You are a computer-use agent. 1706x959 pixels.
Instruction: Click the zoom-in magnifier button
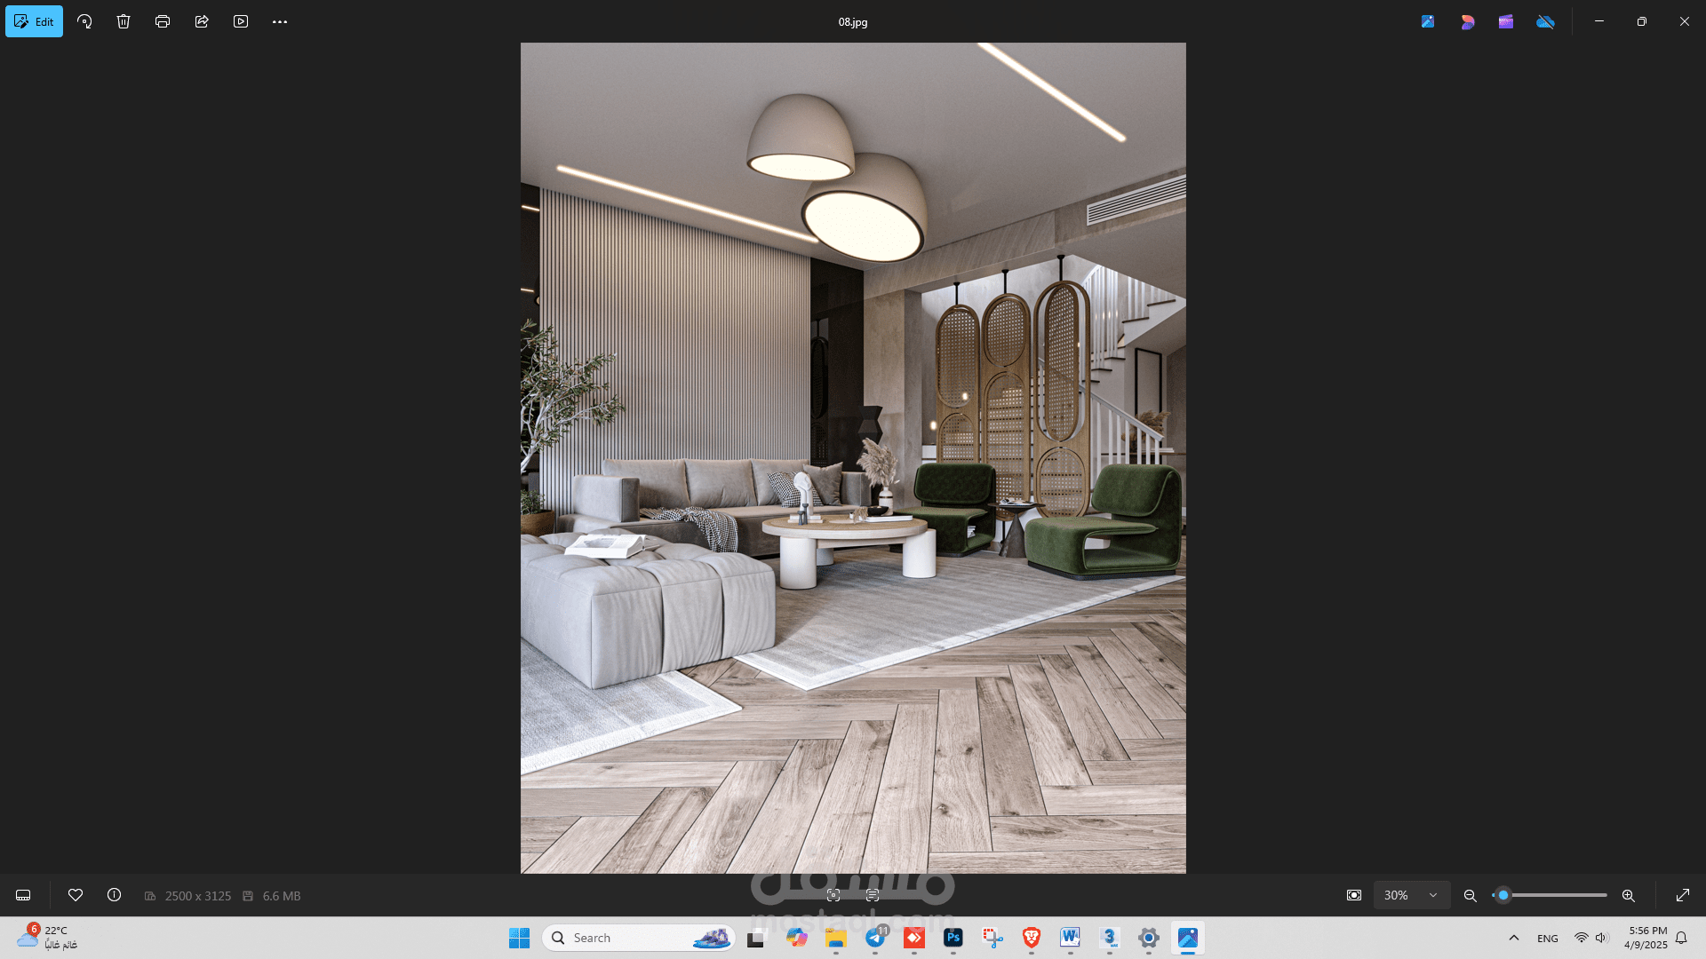click(1628, 895)
